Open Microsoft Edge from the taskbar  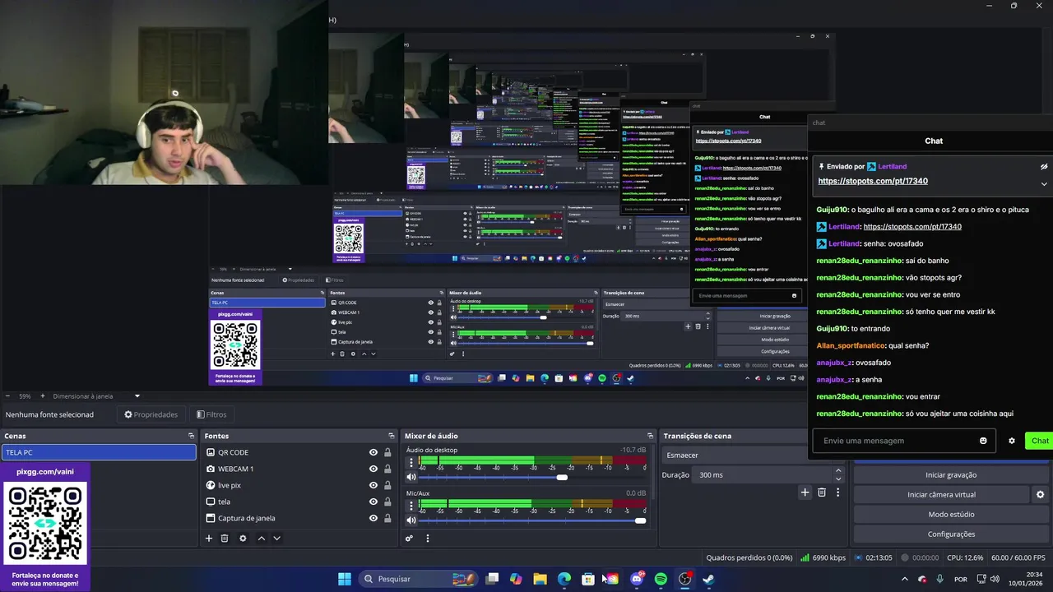[x=564, y=579]
